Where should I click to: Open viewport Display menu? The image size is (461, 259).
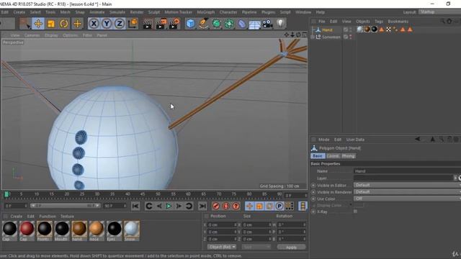(x=51, y=35)
